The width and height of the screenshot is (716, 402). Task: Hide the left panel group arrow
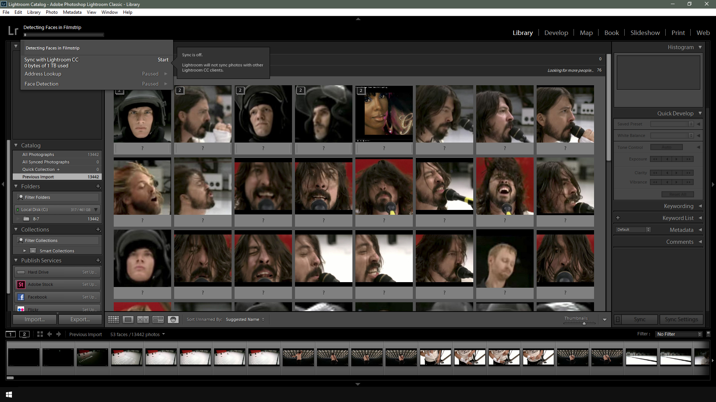tap(3, 184)
